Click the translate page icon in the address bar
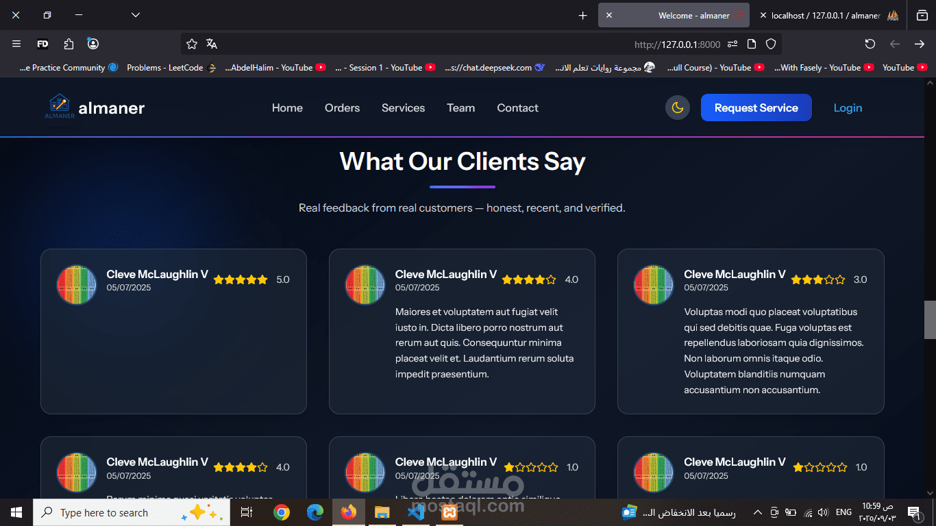Screen dimensions: 936x526 coord(212,44)
